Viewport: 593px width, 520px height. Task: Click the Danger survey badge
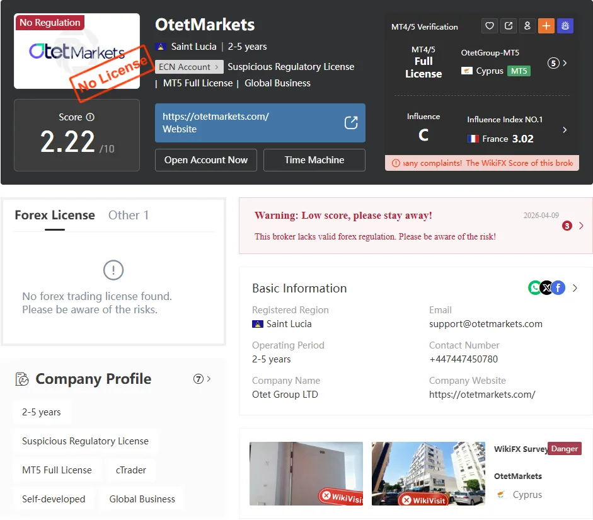pos(564,449)
